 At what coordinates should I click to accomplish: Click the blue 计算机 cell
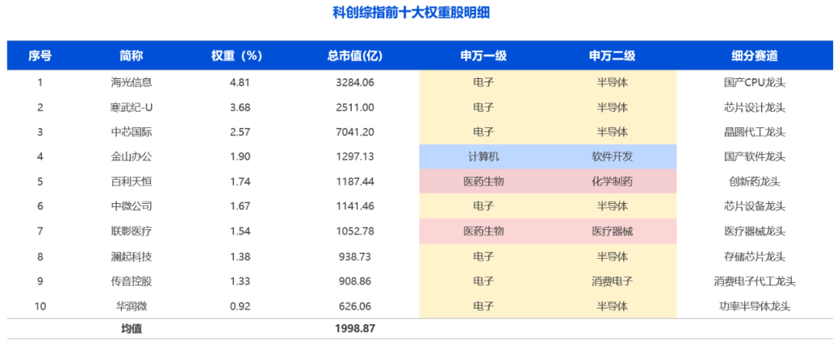point(484,157)
